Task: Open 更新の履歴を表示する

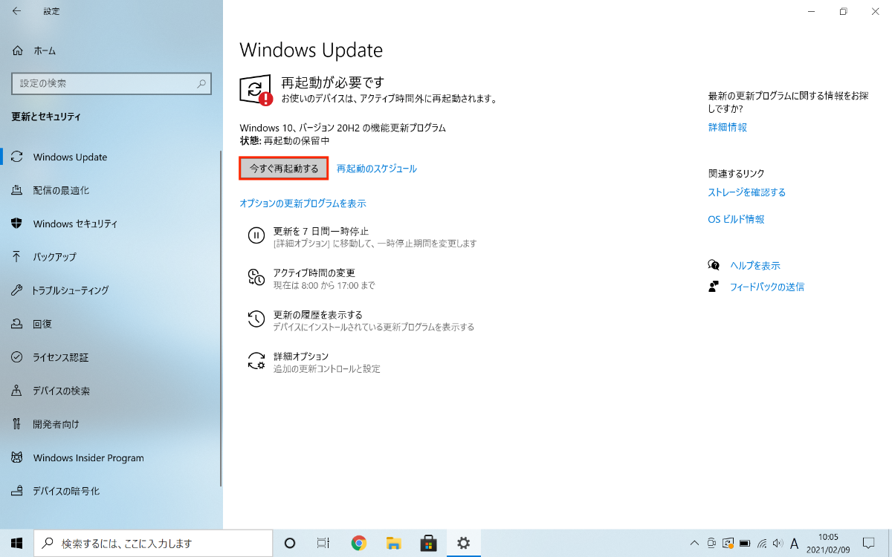Action: [318, 314]
